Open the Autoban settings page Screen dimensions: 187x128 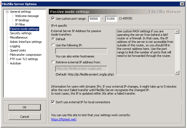16,63
